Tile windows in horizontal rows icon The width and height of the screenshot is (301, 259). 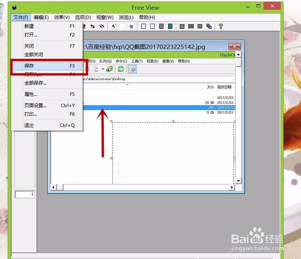click(200, 26)
